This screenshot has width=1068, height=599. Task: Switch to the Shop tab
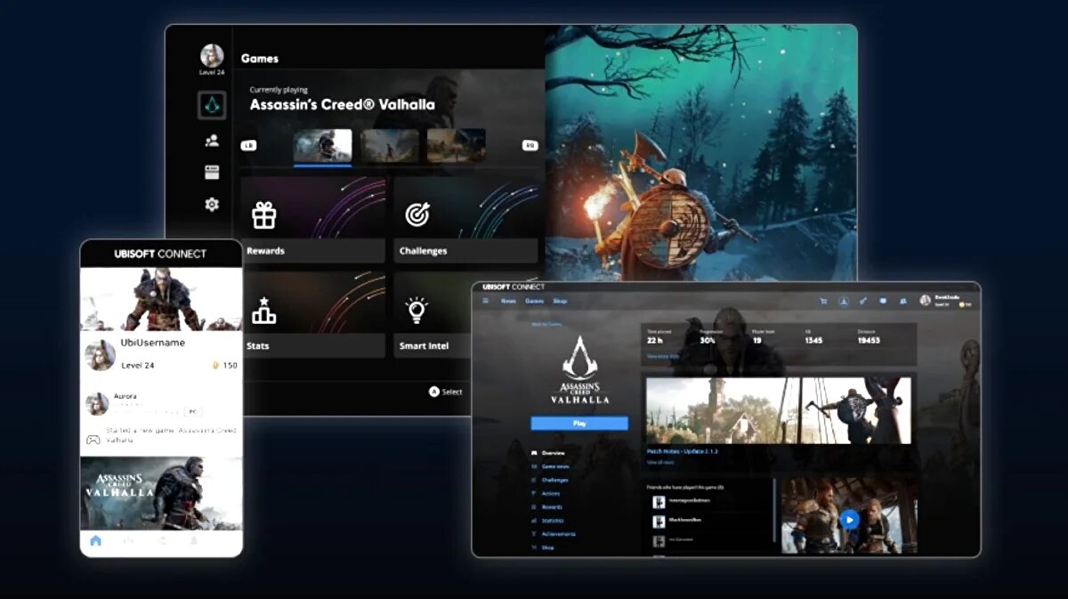click(560, 301)
